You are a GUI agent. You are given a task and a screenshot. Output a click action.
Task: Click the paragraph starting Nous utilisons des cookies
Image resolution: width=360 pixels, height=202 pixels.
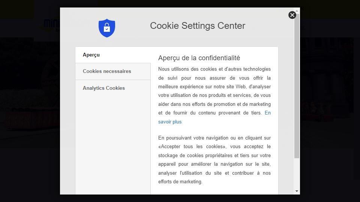coord(214,95)
